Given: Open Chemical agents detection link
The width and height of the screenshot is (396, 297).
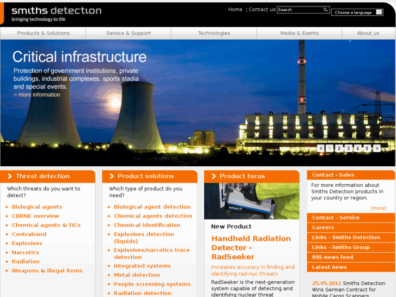Looking at the screenshot, I should coord(153,216).
